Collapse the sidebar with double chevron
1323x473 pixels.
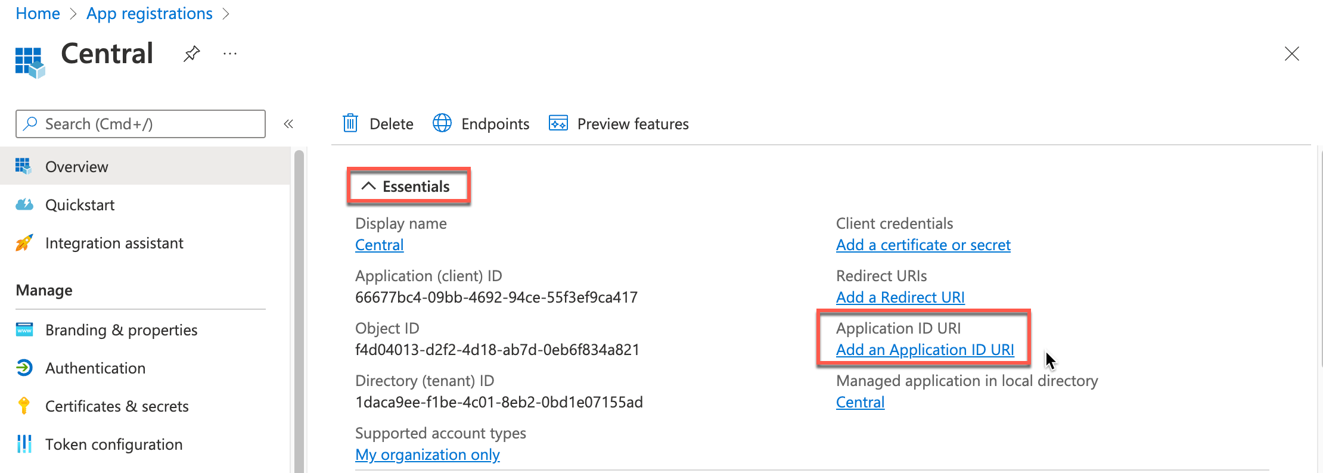(x=288, y=124)
